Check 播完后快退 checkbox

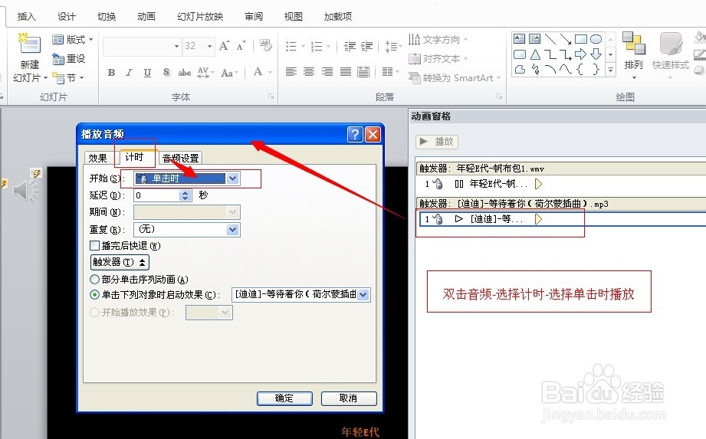point(94,246)
